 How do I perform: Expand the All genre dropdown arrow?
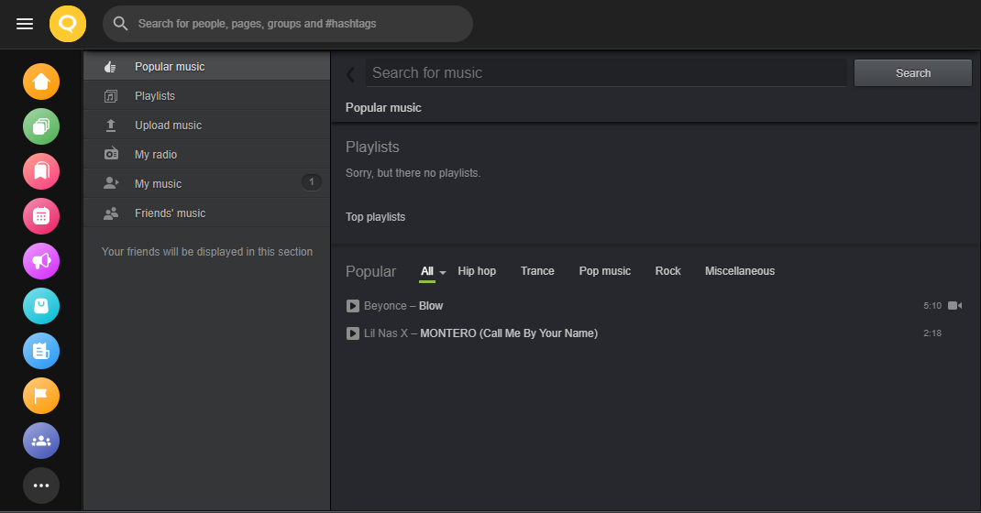(x=443, y=272)
